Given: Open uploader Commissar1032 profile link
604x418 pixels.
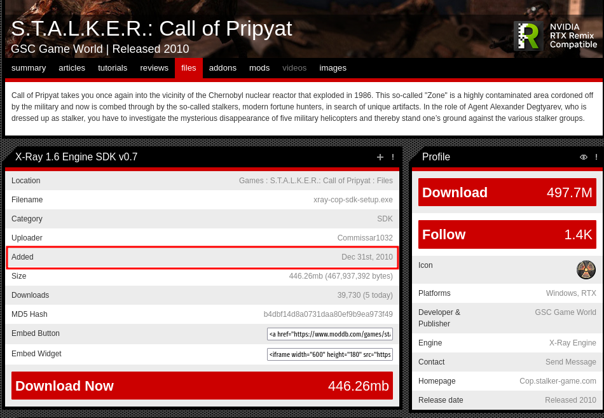Looking at the screenshot, I should point(365,237).
